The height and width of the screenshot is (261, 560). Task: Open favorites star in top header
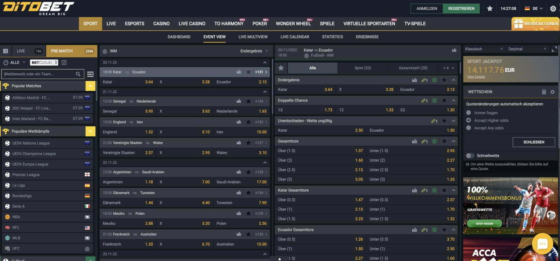coord(490,9)
